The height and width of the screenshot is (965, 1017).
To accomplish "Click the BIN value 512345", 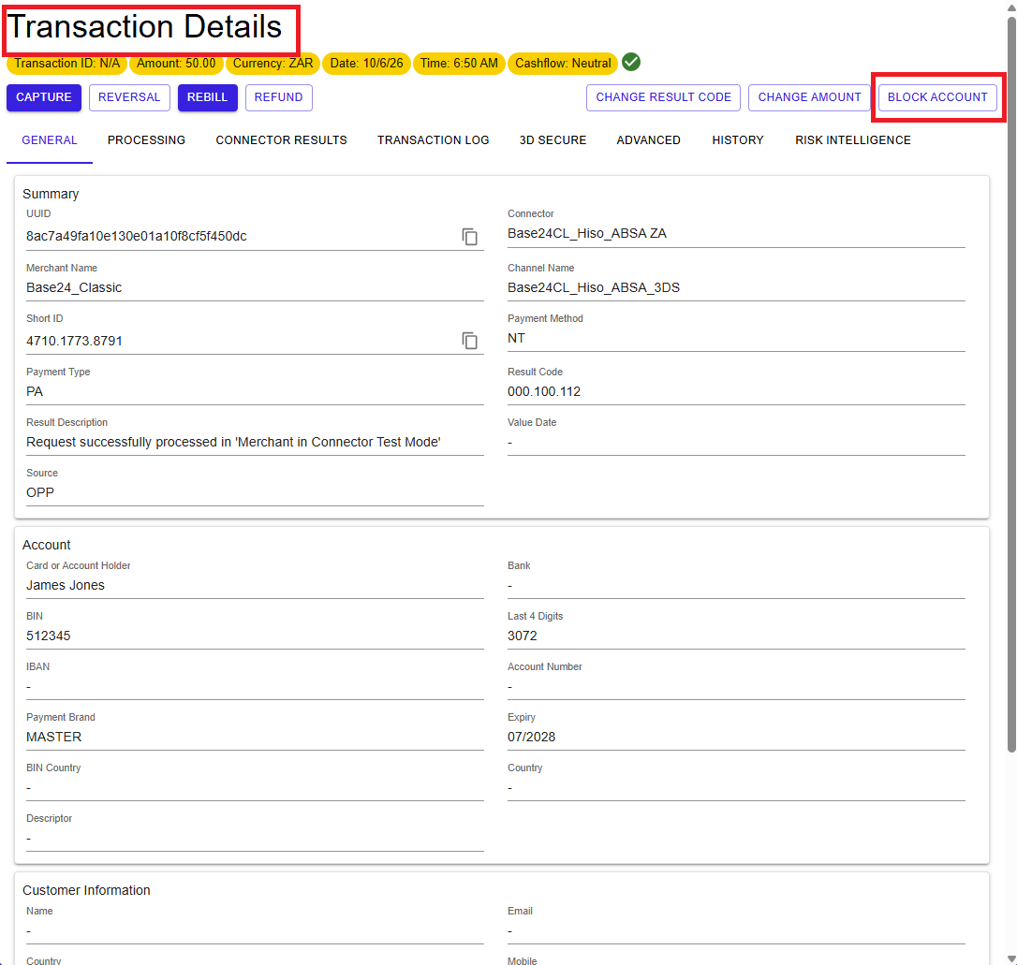I will (x=49, y=636).
